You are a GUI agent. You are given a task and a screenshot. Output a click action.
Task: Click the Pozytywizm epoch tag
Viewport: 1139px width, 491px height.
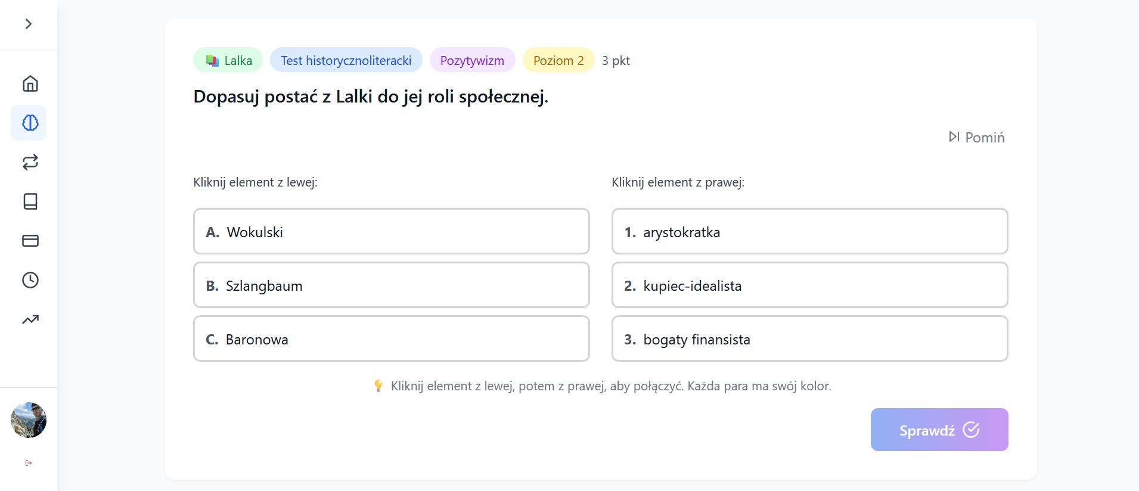[472, 60]
